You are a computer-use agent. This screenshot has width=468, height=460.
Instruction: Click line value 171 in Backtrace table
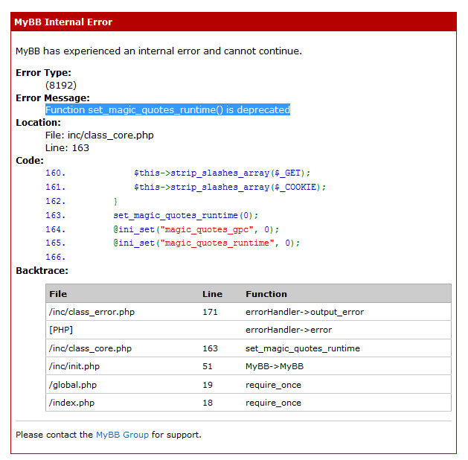210,312
